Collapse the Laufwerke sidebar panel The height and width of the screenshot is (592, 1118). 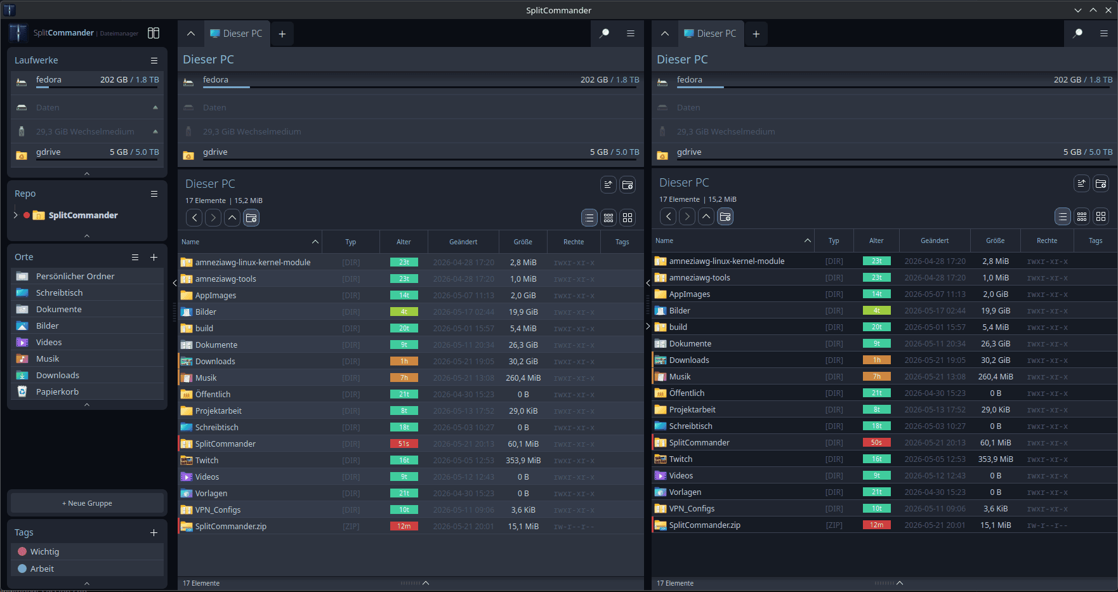[87, 173]
